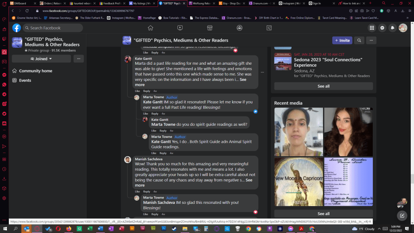
Task: Open the Watch video icon
Action: tap(180, 28)
